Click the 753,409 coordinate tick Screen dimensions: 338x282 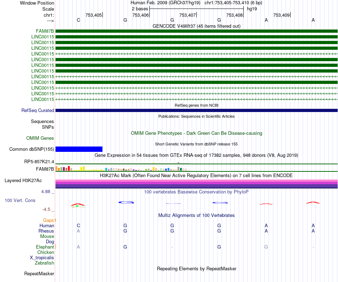coord(281,15)
